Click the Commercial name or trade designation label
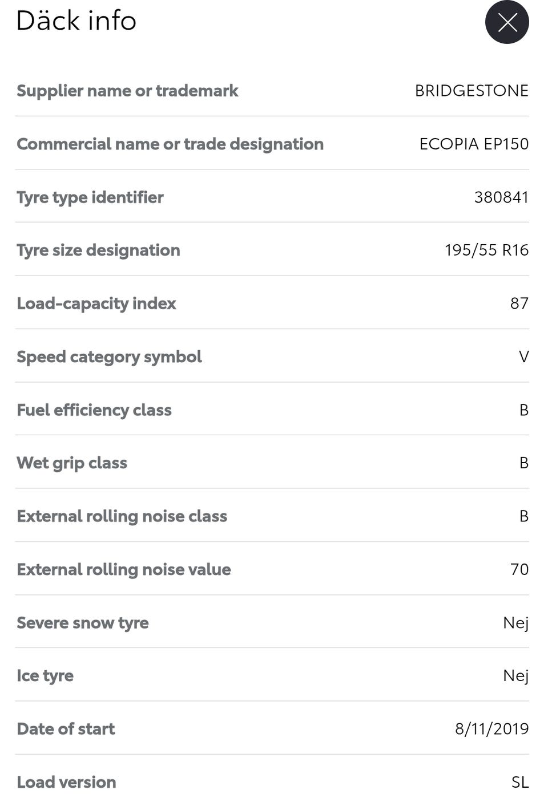This screenshot has height=806, width=548. coord(170,144)
